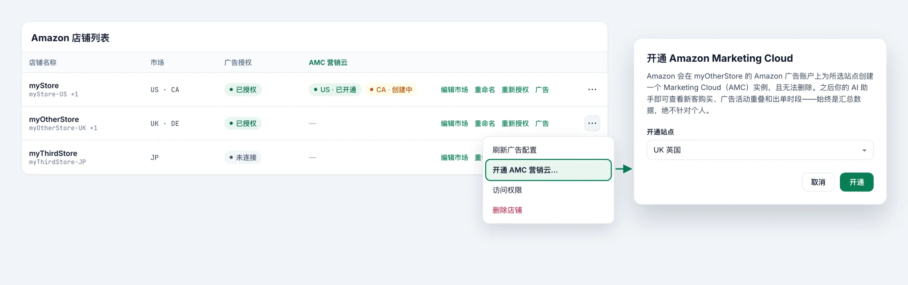Open 广告 link in myOtherStore row

pos(542,123)
